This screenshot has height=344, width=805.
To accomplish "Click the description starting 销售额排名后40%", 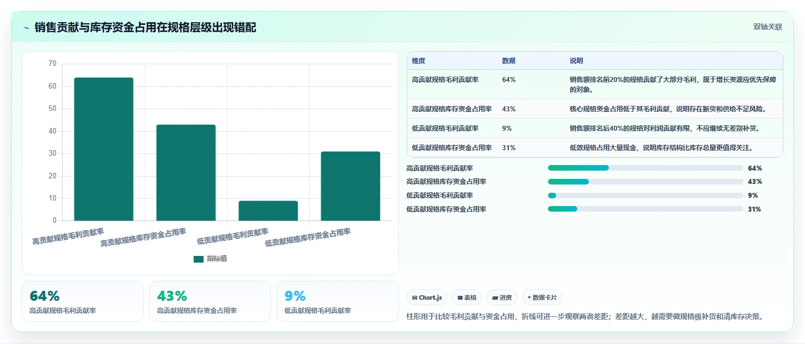I will (x=664, y=129).
